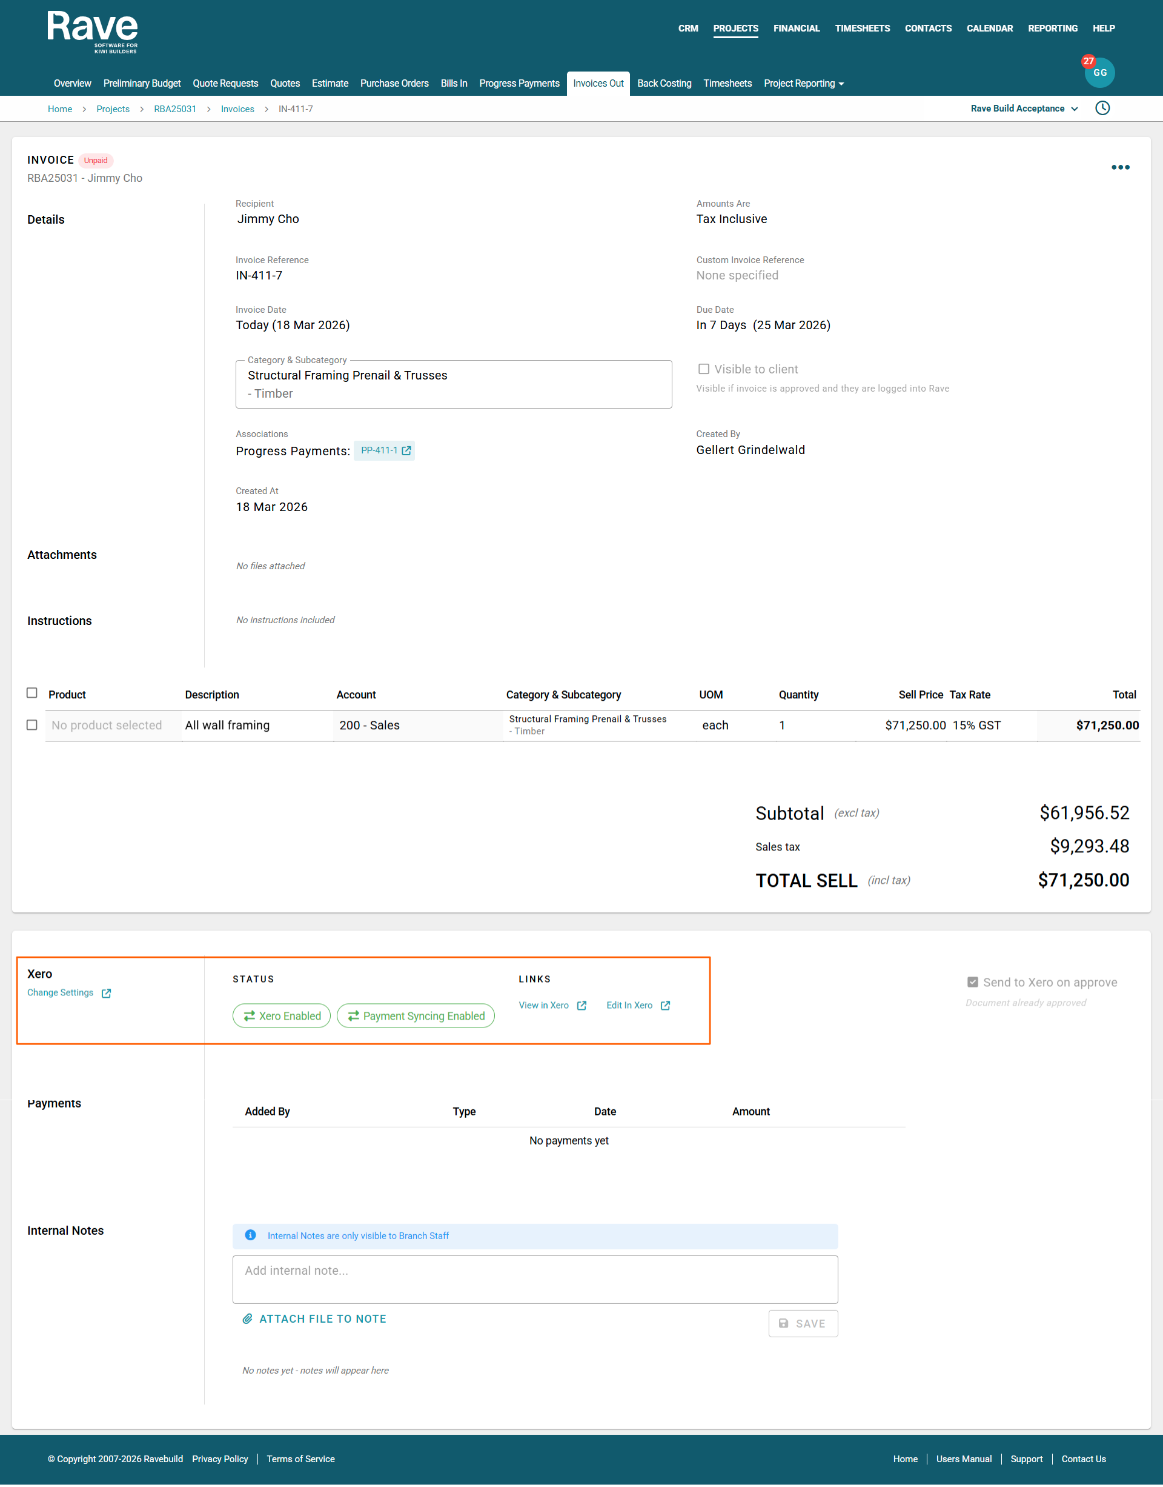Image resolution: width=1163 pixels, height=1487 pixels.
Task: Open PP-411-1 progress payment external link icon
Action: (x=406, y=450)
